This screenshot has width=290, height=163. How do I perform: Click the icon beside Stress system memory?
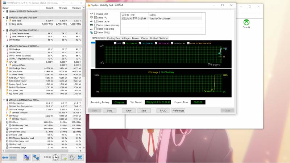(91, 25)
